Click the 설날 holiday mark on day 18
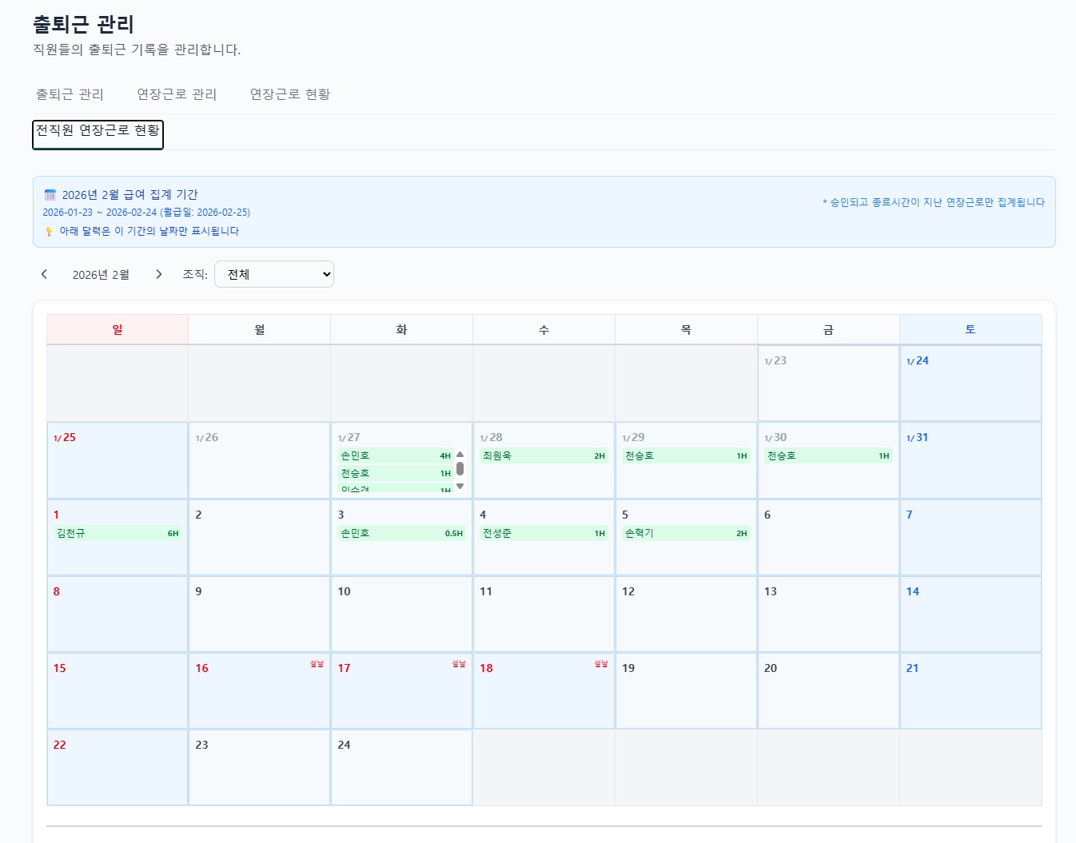Image resolution: width=1076 pixels, height=843 pixels. tap(601, 664)
